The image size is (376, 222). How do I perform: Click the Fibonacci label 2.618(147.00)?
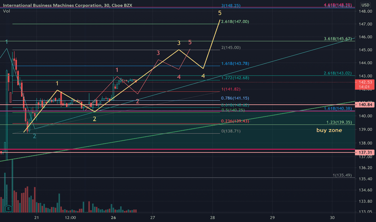click(235, 22)
